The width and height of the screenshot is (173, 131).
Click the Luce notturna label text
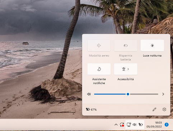tap(152, 55)
